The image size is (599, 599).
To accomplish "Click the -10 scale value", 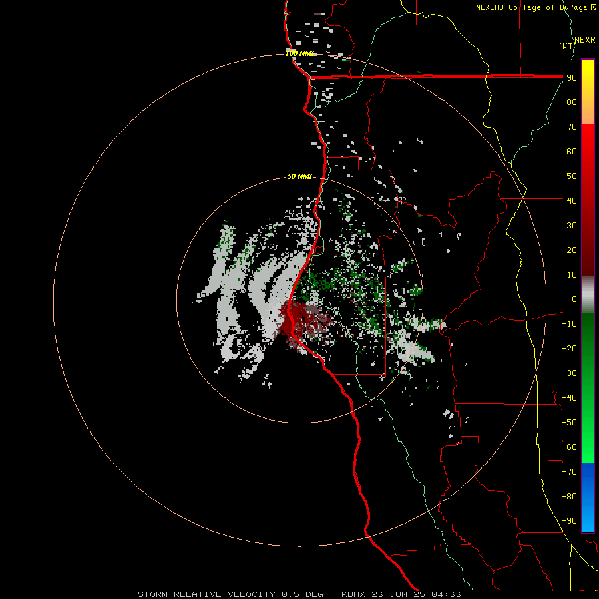I will (x=569, y=324).
